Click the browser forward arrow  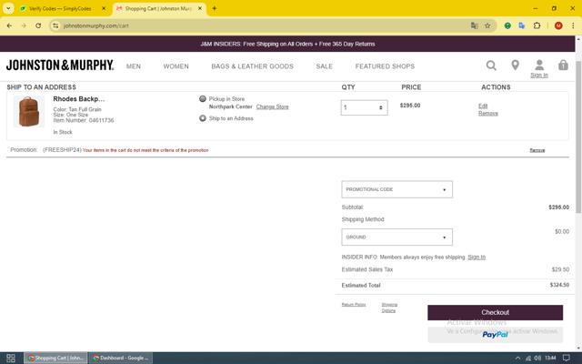coord(24,25)
